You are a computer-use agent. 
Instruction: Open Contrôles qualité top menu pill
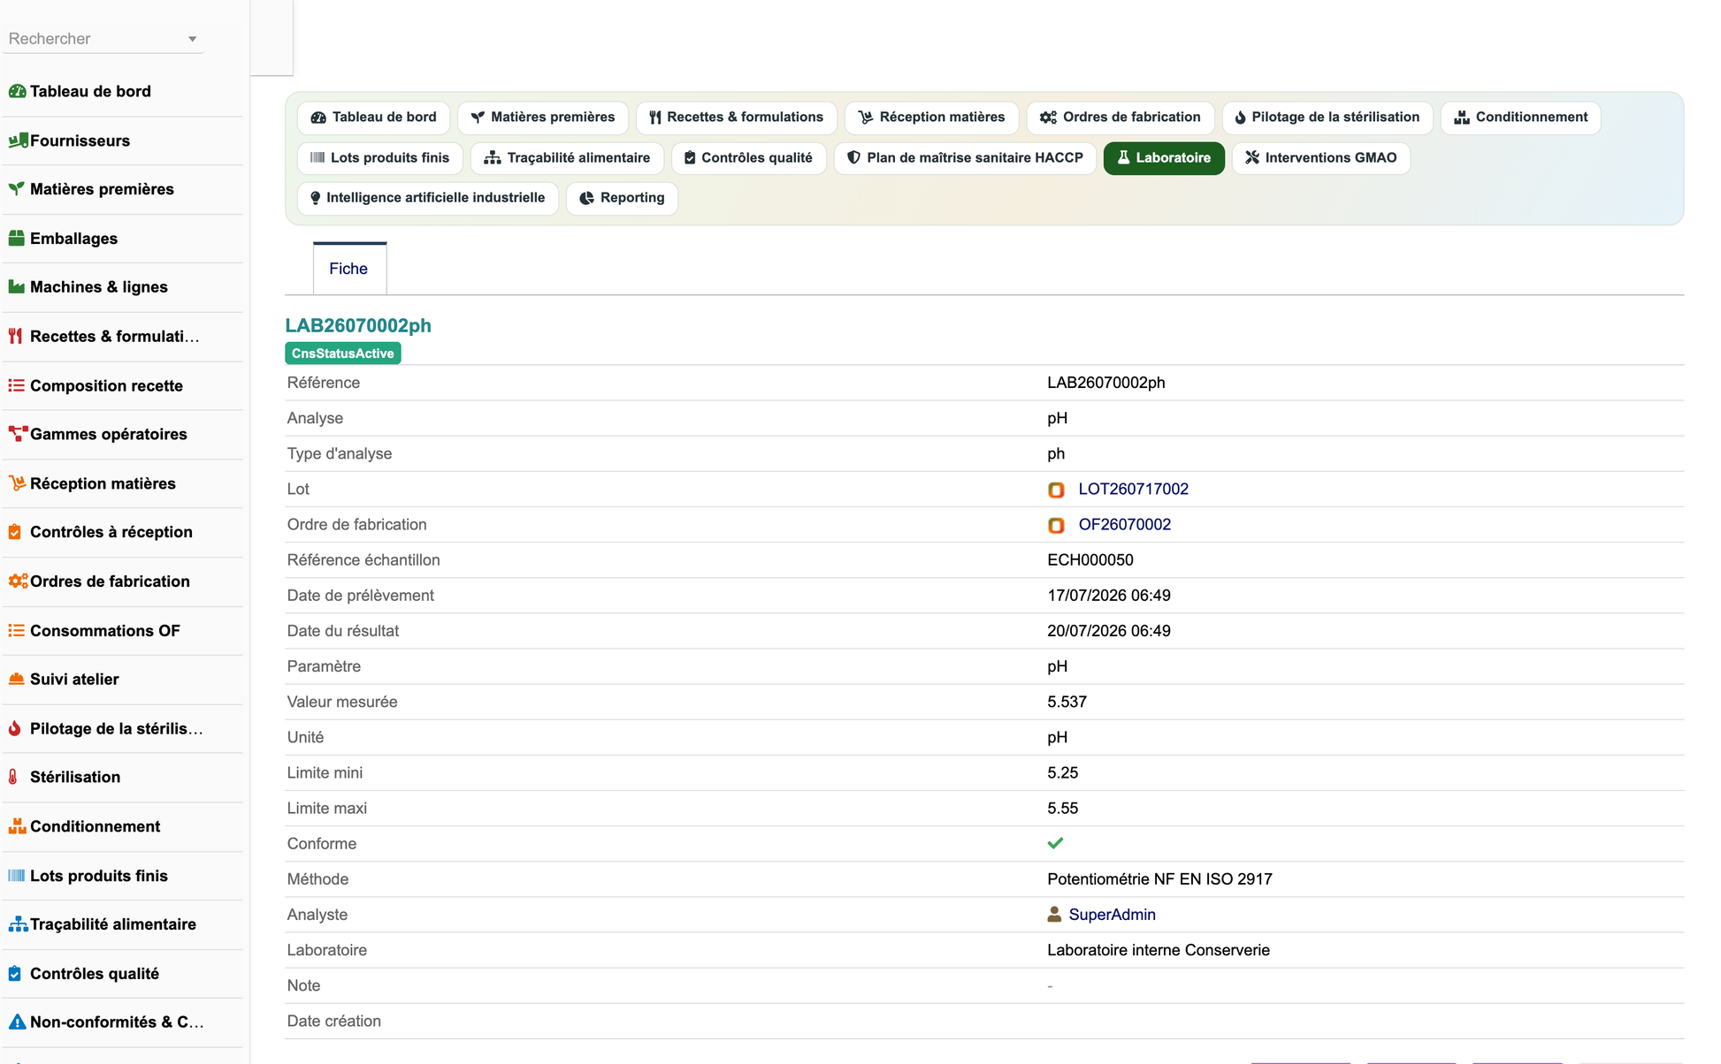click(748, 158)
